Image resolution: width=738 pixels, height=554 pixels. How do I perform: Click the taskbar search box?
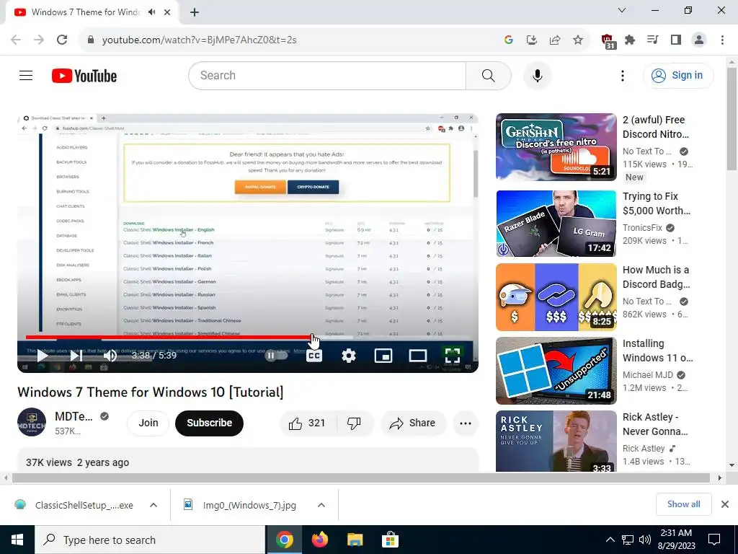(x=150, y=540)
